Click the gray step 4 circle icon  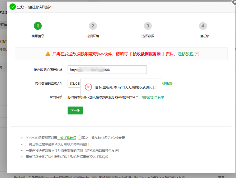pos(203,26)
